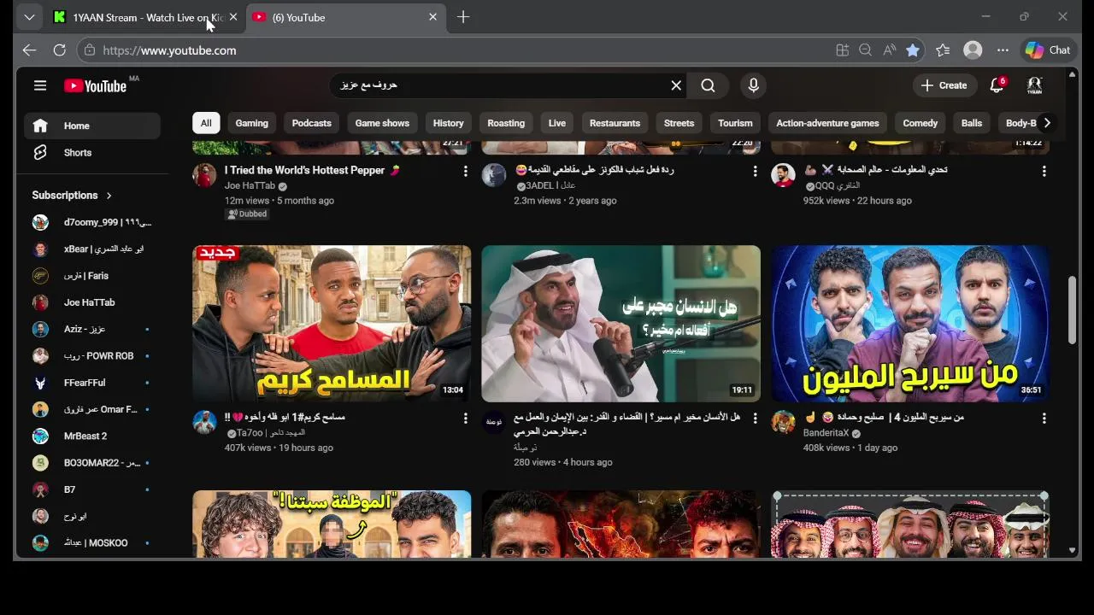Image resolution: width=1094 pixels, height=615 pixels.
Task: Open Shorts in the sidebar
Action: (92, 153)
